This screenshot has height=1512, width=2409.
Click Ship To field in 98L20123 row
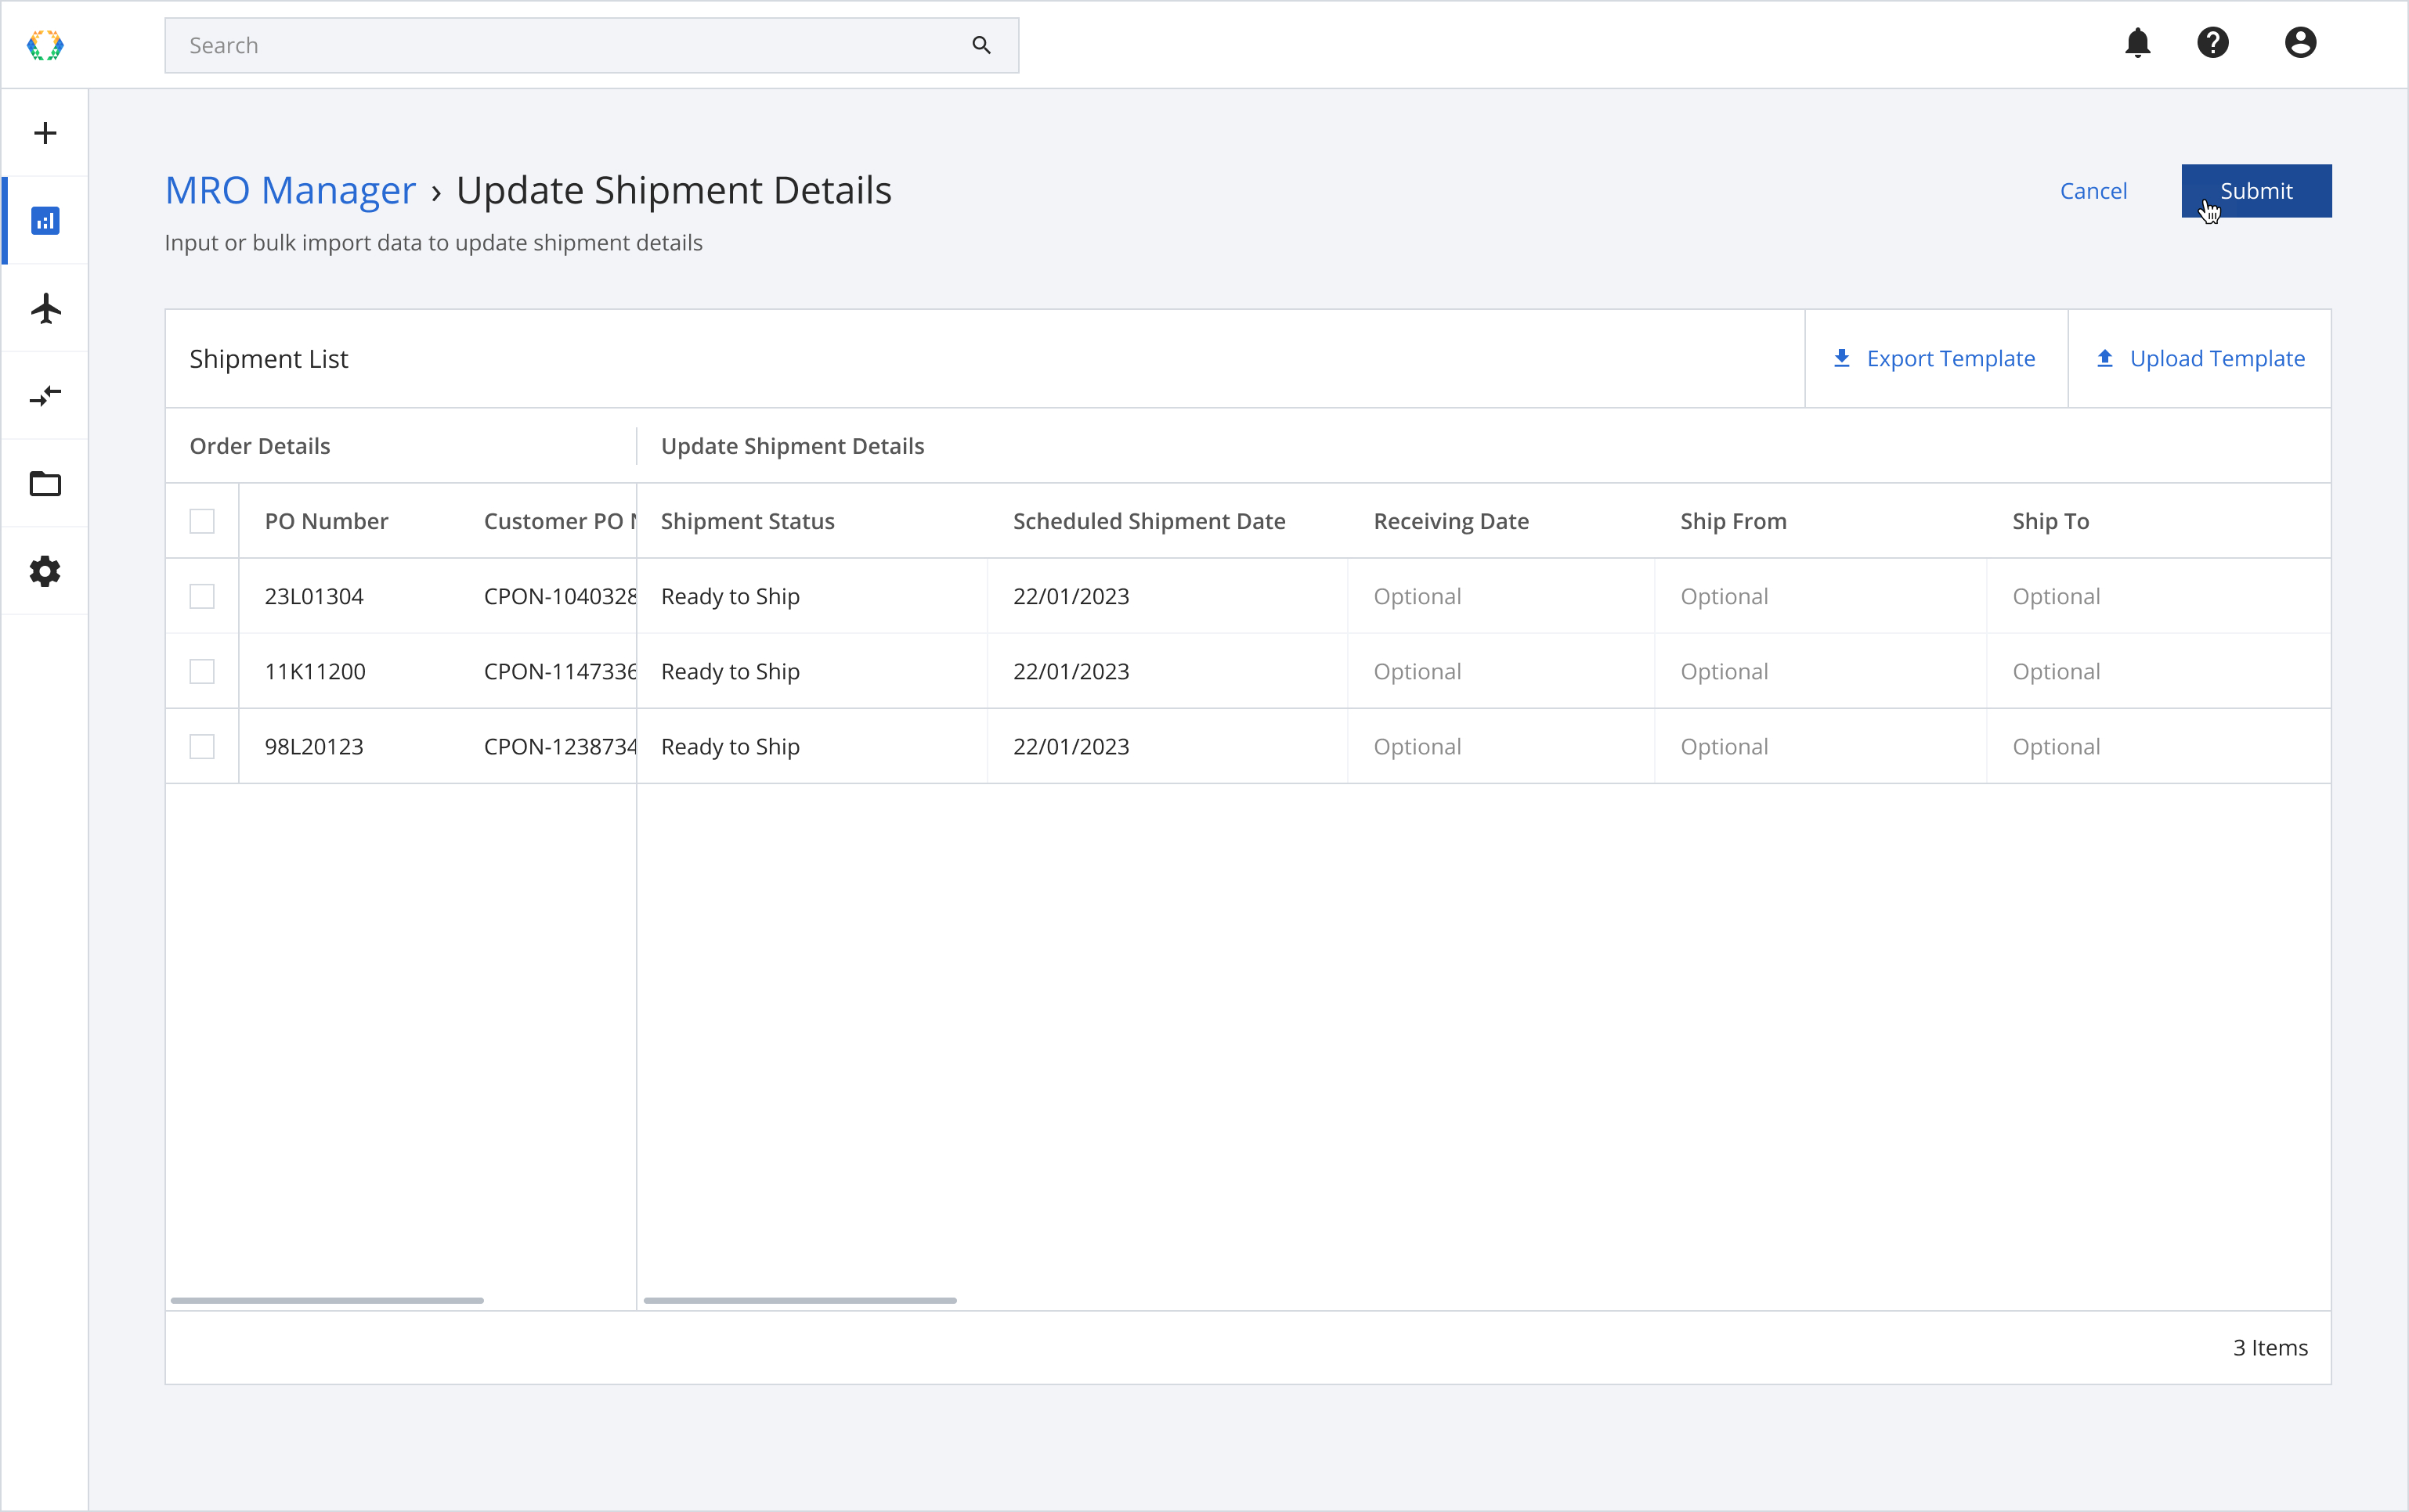tap(2159, 746)
